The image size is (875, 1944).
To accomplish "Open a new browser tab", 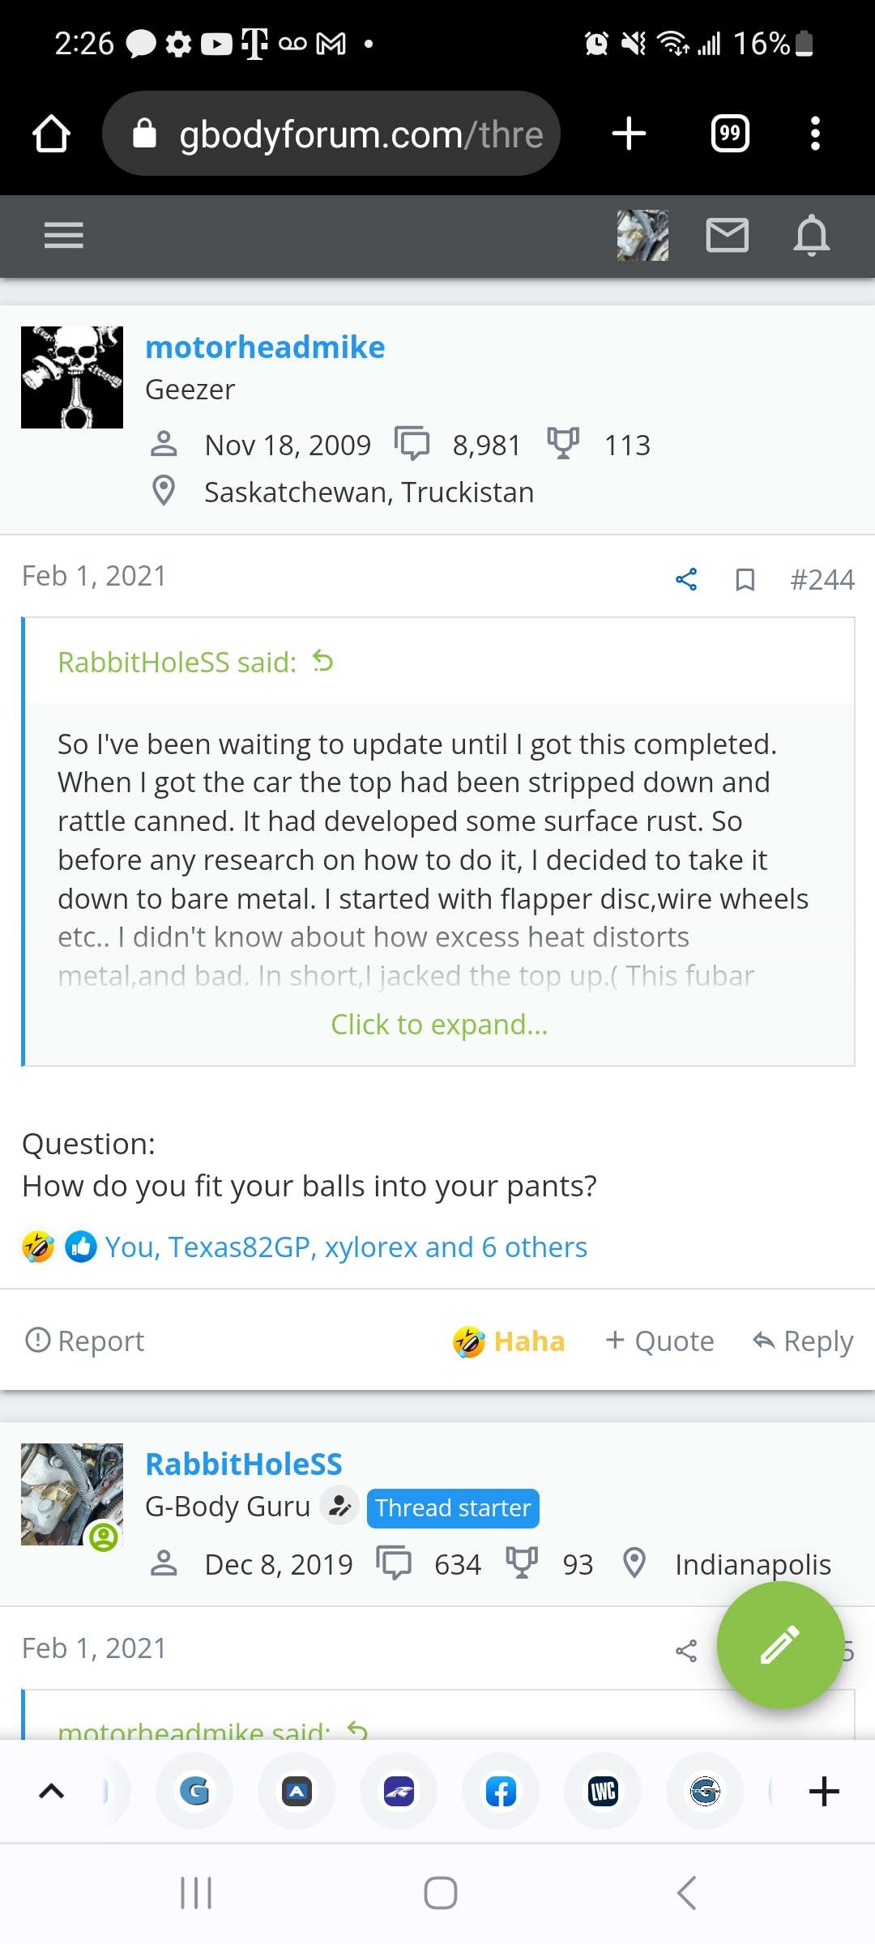I will pos(629,134).
